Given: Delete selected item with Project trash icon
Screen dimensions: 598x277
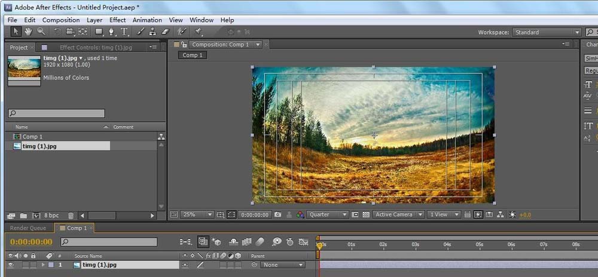Looking at the screenshot, I should 71,216.
